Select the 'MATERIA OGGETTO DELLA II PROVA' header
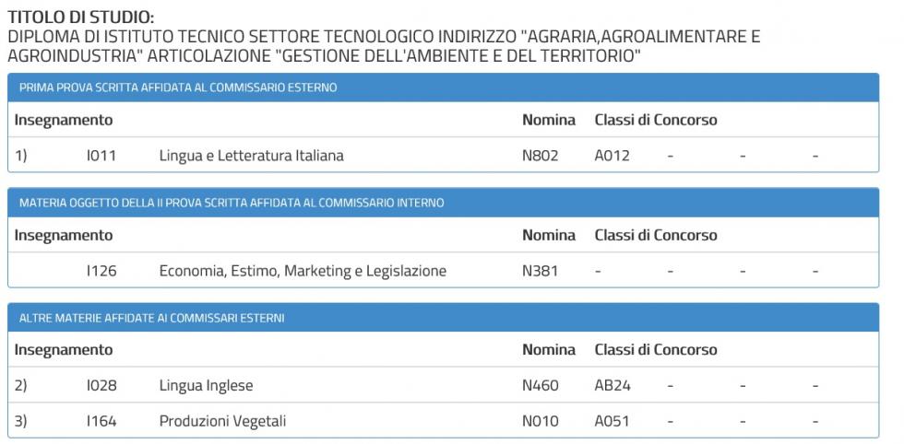 pos(232,203)
